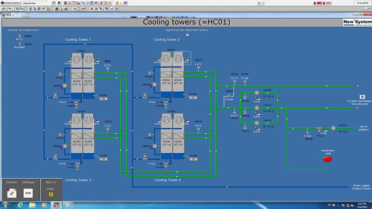
Task: Click the Y121 glycol valve symbol
Action: click(x=319, y=129)
